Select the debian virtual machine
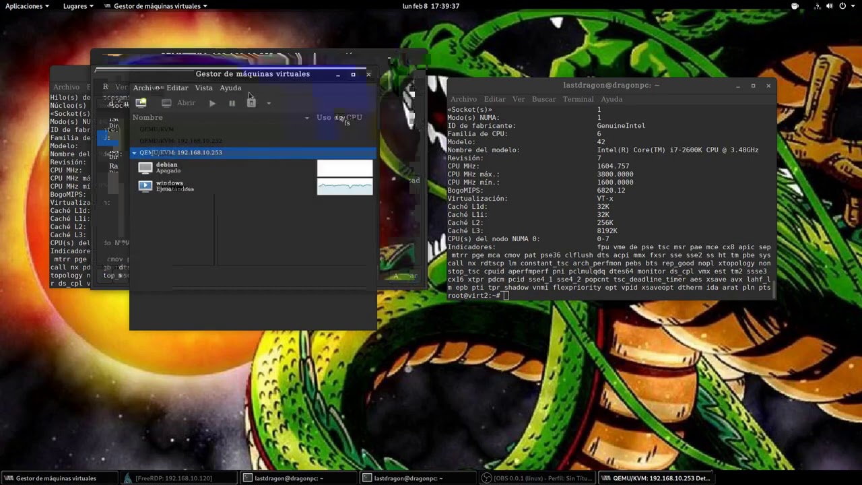 pos(253,168)
